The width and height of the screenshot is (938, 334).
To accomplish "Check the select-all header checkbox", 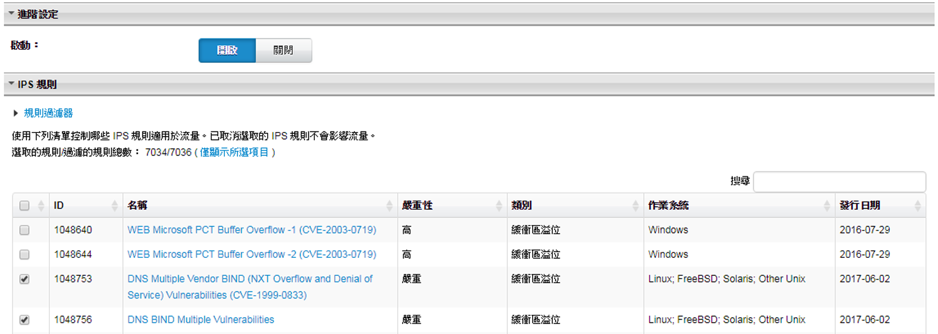I will tap(24, 206).
